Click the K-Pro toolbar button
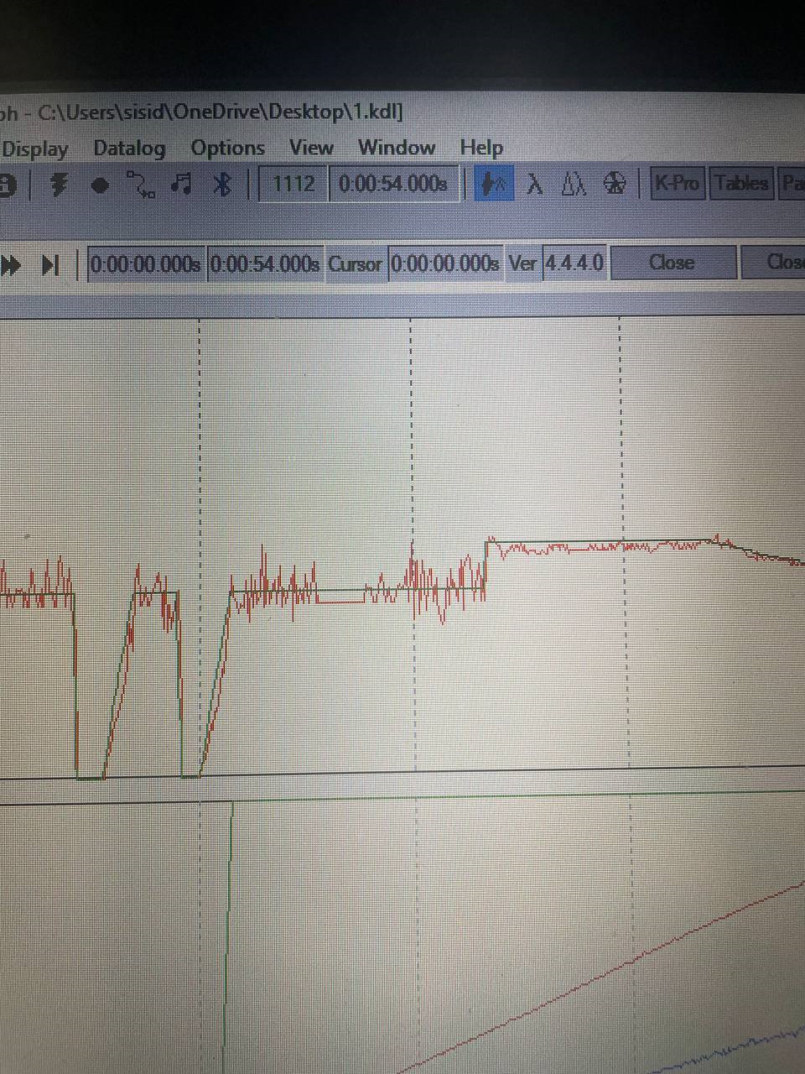The image size is (805, 1074). tap(677, 183)
